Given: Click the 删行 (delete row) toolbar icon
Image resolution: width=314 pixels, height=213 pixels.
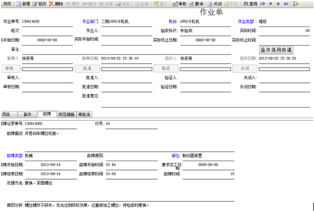Looking at the screenshot, I should [85, 3].
